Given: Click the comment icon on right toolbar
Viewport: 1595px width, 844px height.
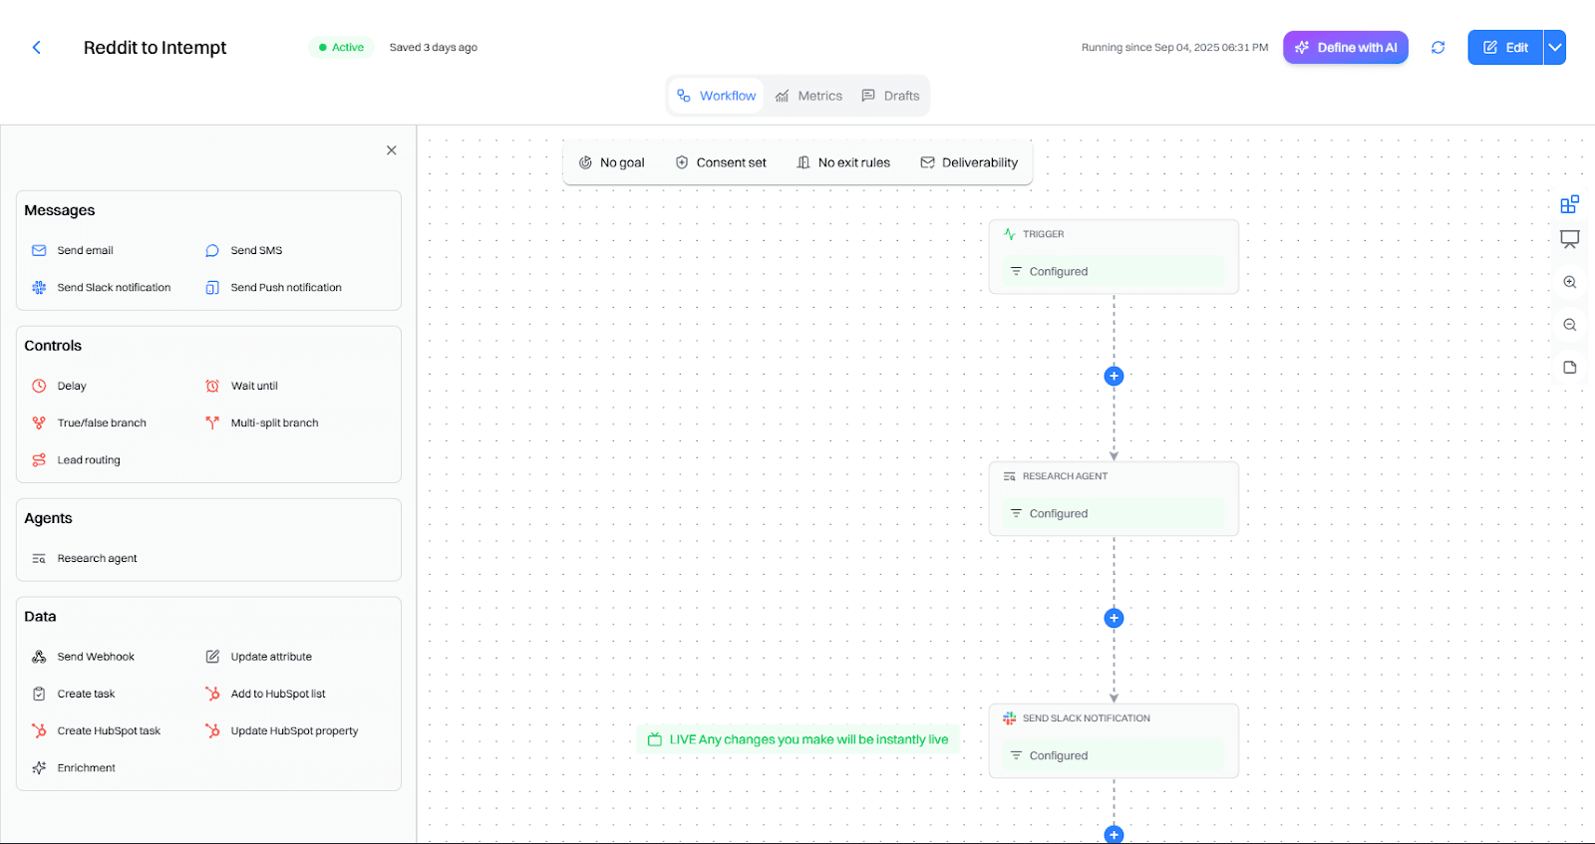Looking at the screenshot, I should 1569,239.
